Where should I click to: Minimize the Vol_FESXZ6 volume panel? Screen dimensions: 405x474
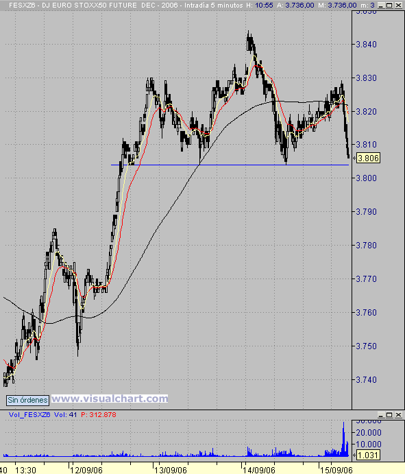[x=382, y=415]
